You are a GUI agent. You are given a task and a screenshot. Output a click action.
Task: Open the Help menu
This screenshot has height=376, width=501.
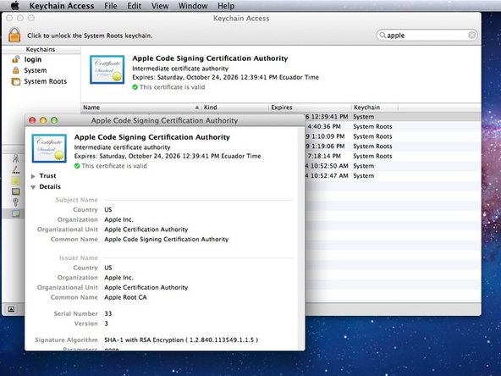226,6
